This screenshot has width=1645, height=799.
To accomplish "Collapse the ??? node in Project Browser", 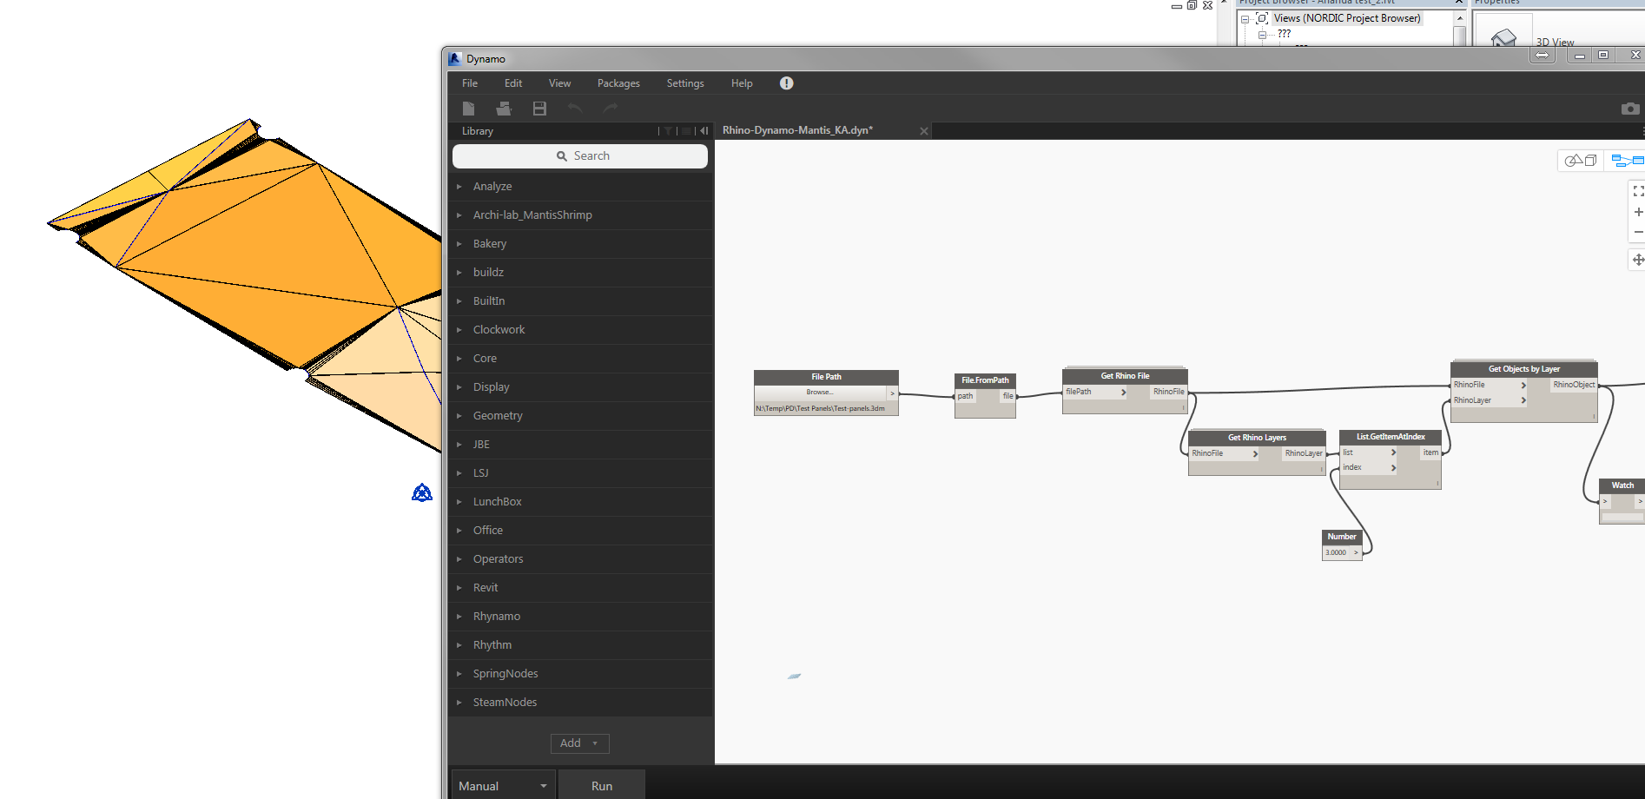I will (x=1262, y=35).
